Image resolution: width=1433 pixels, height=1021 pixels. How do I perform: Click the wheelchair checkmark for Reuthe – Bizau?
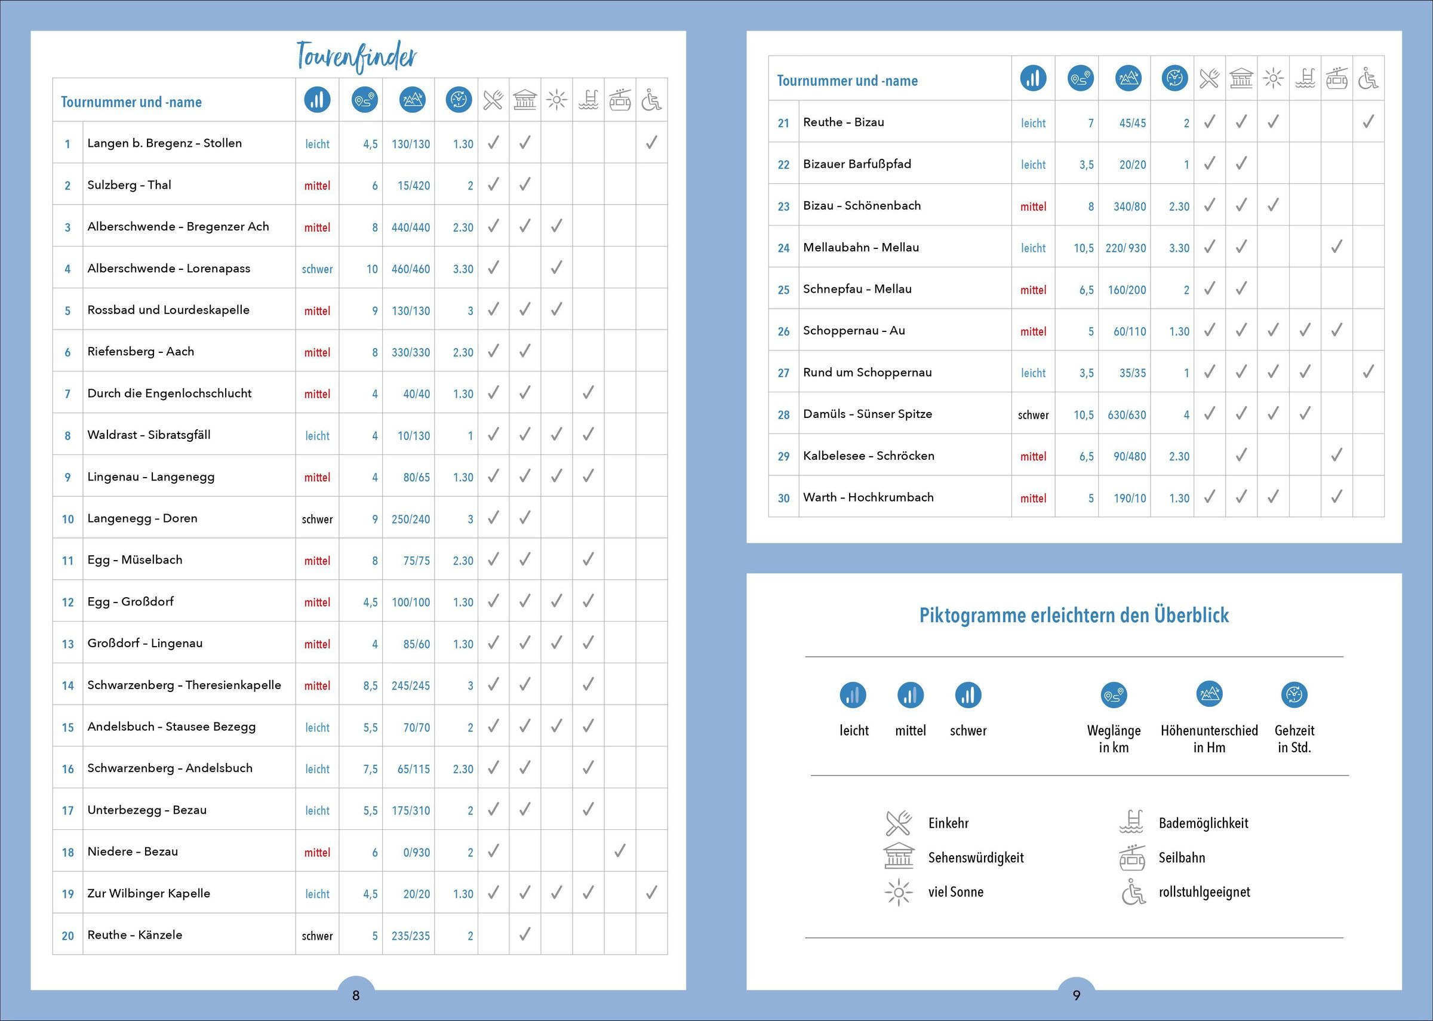tap(1369, 121)
